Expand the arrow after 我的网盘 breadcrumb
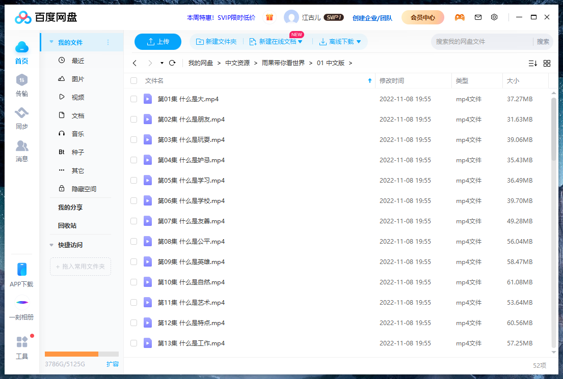Image resolution: width=563 pixels, height=379 pixels. tap(219, 63)
